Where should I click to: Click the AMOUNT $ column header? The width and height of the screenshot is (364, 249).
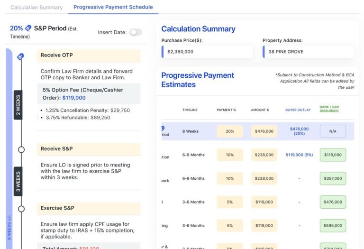260,110
